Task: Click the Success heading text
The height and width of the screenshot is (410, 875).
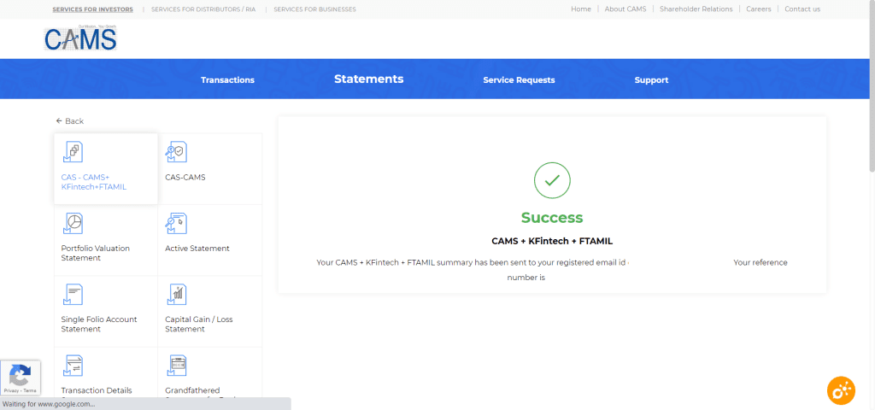Action: tap(552, 218)
